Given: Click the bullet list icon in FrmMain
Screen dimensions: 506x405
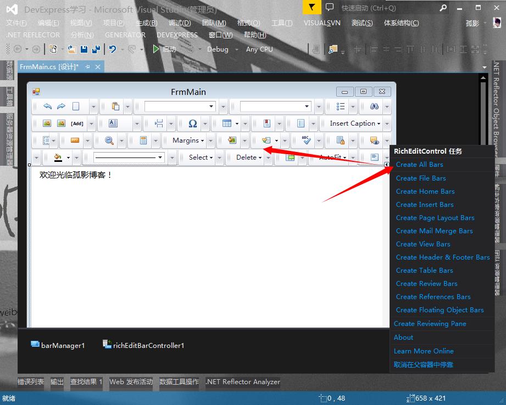Looking at the screenshot, I should coord(341,106).
